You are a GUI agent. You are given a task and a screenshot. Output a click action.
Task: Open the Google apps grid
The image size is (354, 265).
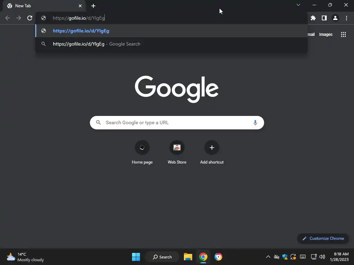point(343,35)
